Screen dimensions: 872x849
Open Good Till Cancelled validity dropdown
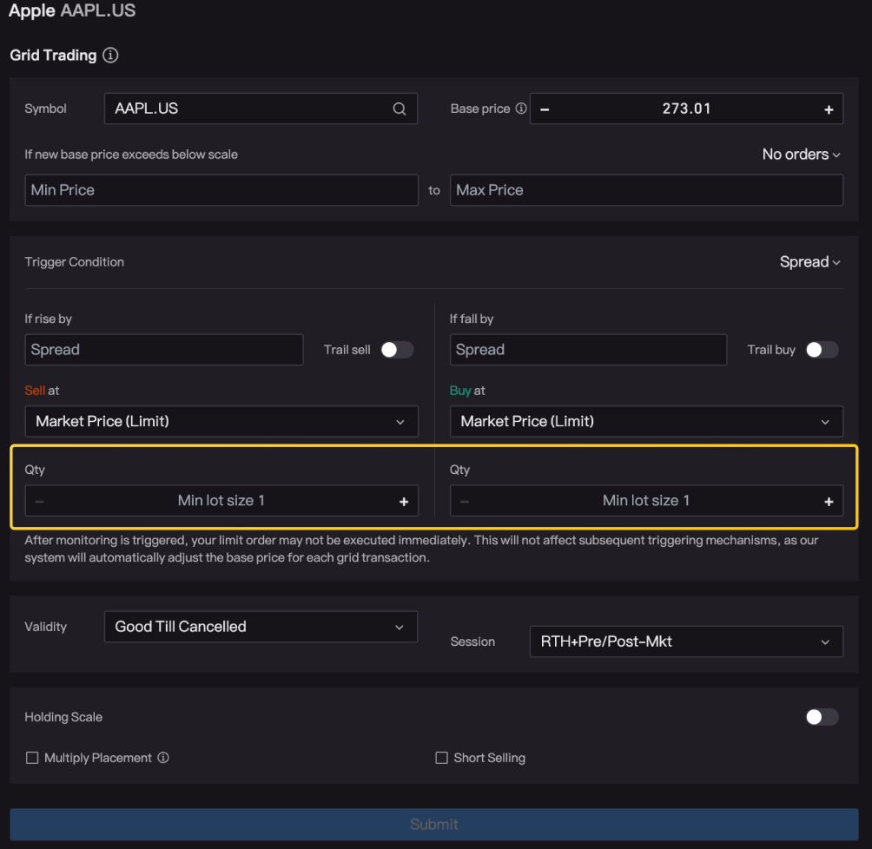tap(260, 627)
